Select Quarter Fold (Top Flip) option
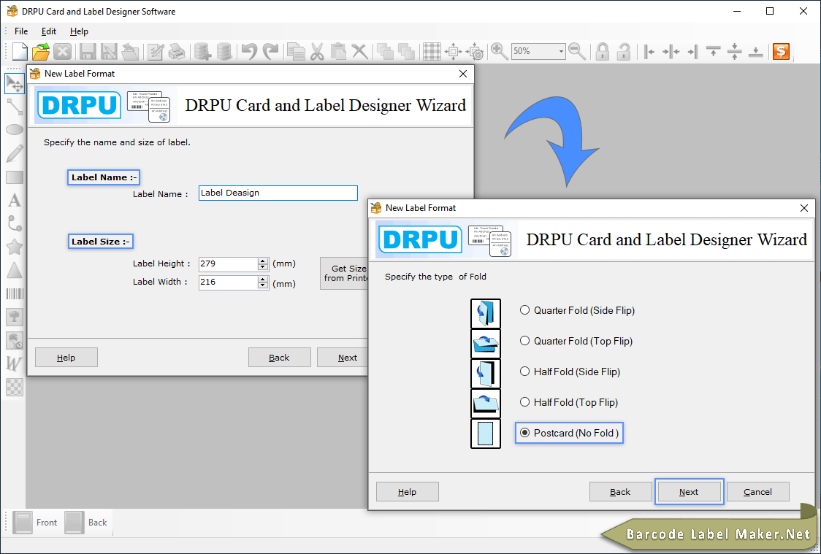 tap(576, 341)
